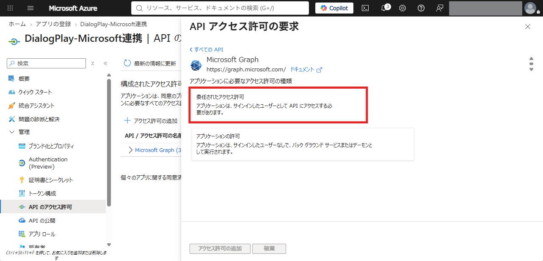
Task: Click the rocket icon for 統合アシスタント
Action: [11, 106]
